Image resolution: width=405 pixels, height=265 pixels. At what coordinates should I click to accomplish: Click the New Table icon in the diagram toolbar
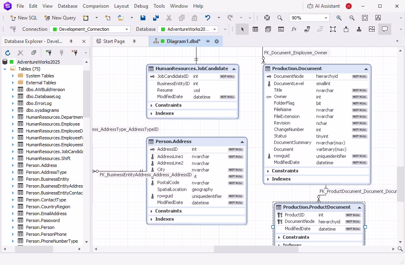(255, 29)
